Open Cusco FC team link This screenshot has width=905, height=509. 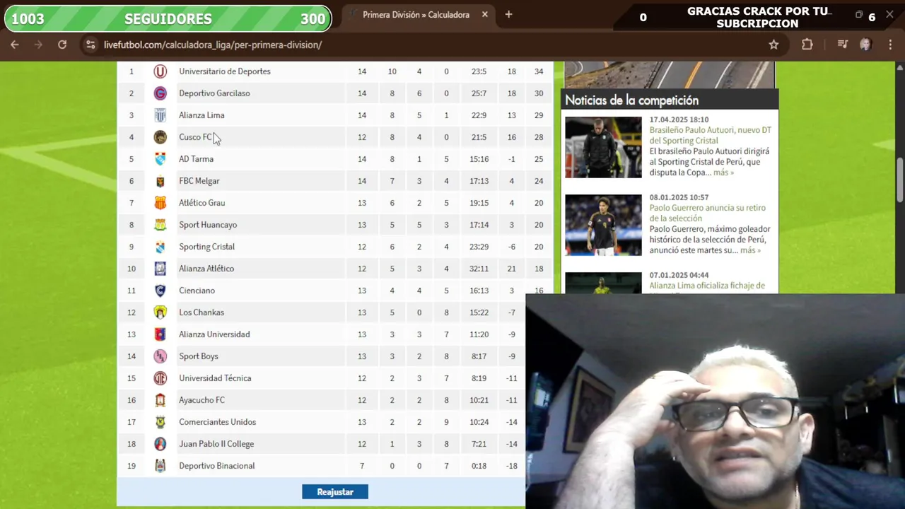195,137
